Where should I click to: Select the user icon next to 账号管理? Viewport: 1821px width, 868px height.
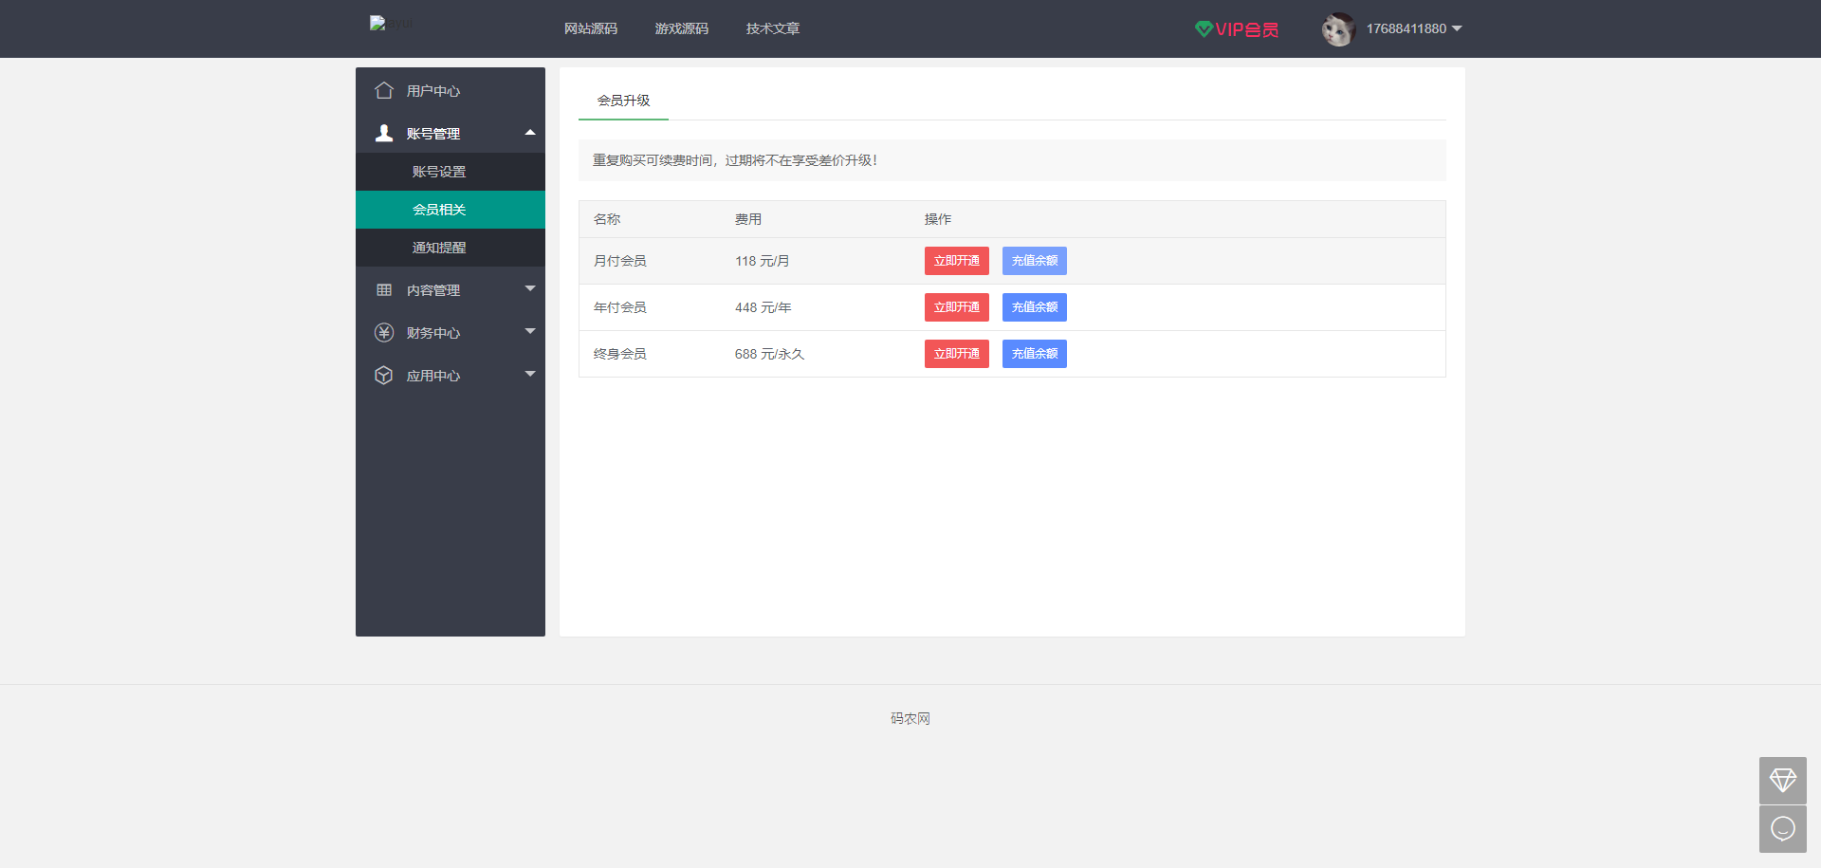pos(383,132)
